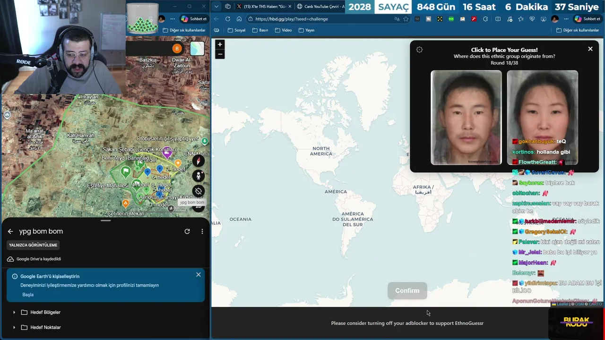Open the Favorites list icon
Screen dimensions: 605x340
[520, 19]
